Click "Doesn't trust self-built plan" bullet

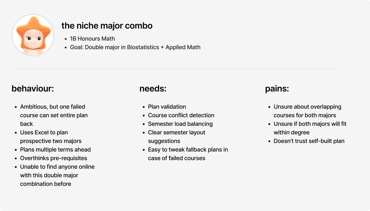pos(309,141)
